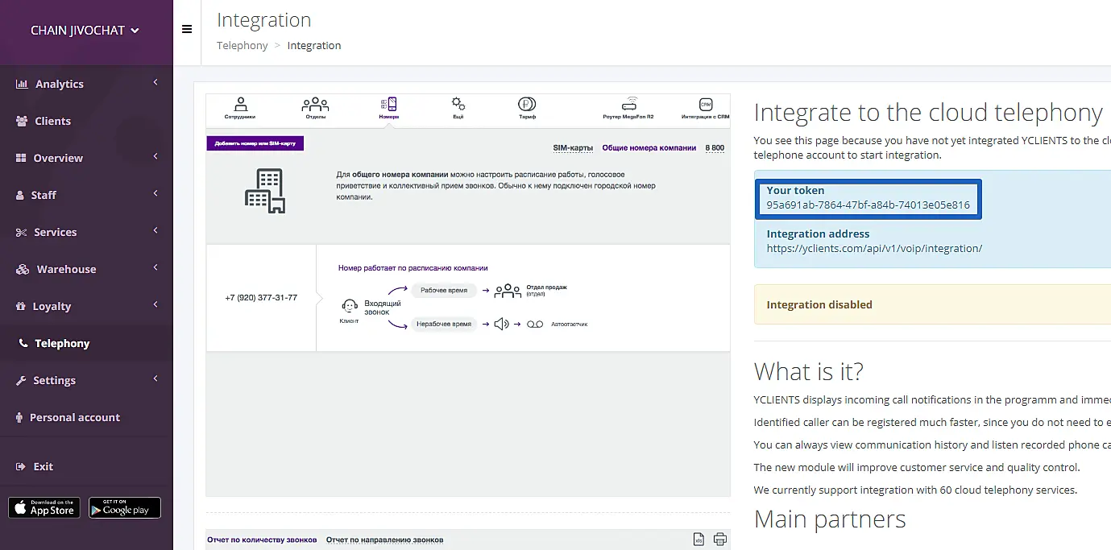This screenshot has width=1111, height=550.
Task: Click the Telephony breadcrumb link
Action: point(242,45)
